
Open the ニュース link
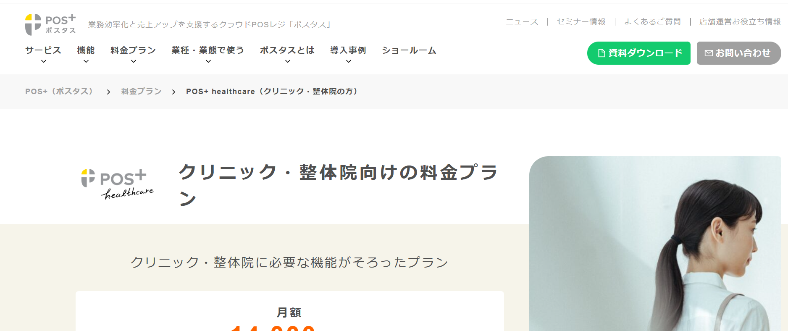pyautogui.click(x=522, y=21)
